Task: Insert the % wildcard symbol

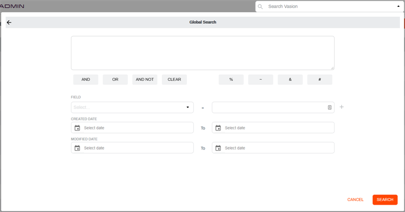Action: (231, 79)
